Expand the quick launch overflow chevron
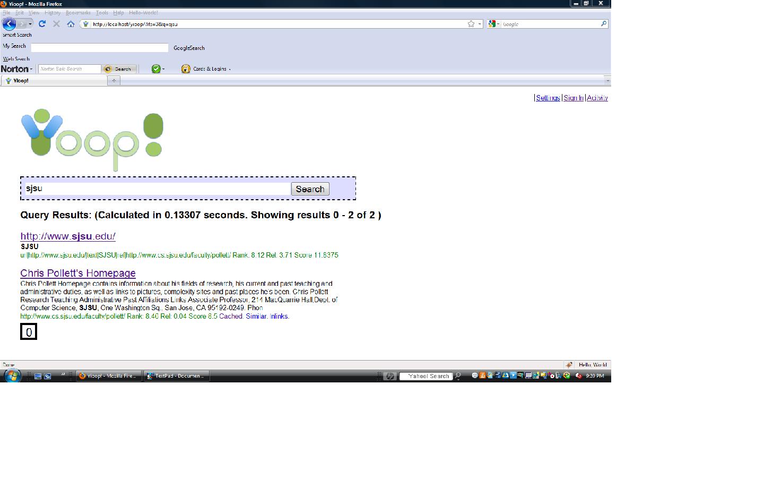764x478 pixels. [63, 374]
